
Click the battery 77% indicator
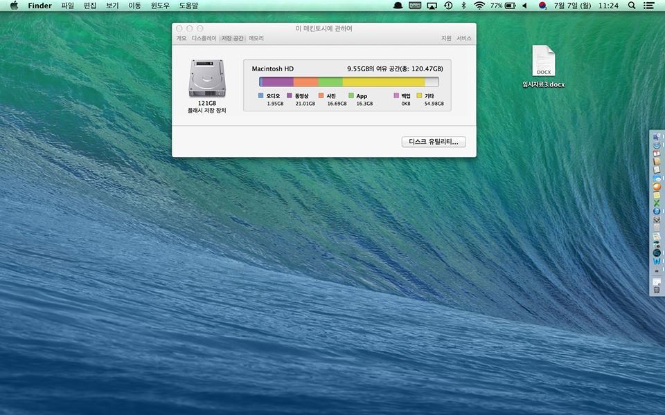[504, 6]
